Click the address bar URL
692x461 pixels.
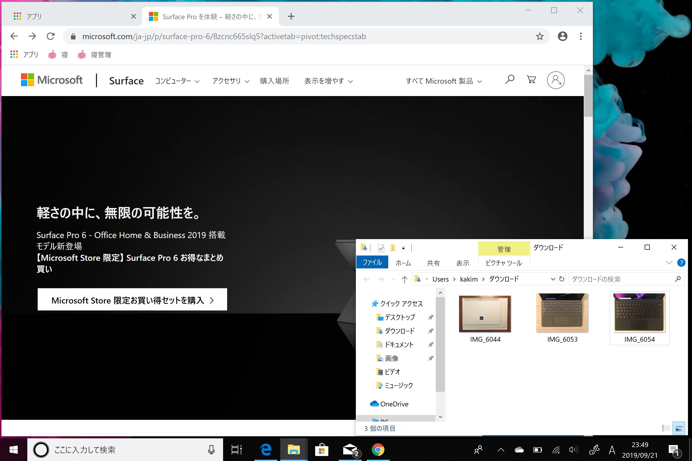pos(224,36)
